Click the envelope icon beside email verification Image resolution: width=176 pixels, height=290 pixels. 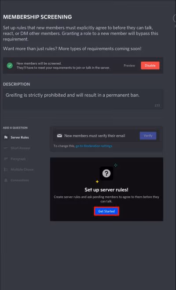[59, 136]
